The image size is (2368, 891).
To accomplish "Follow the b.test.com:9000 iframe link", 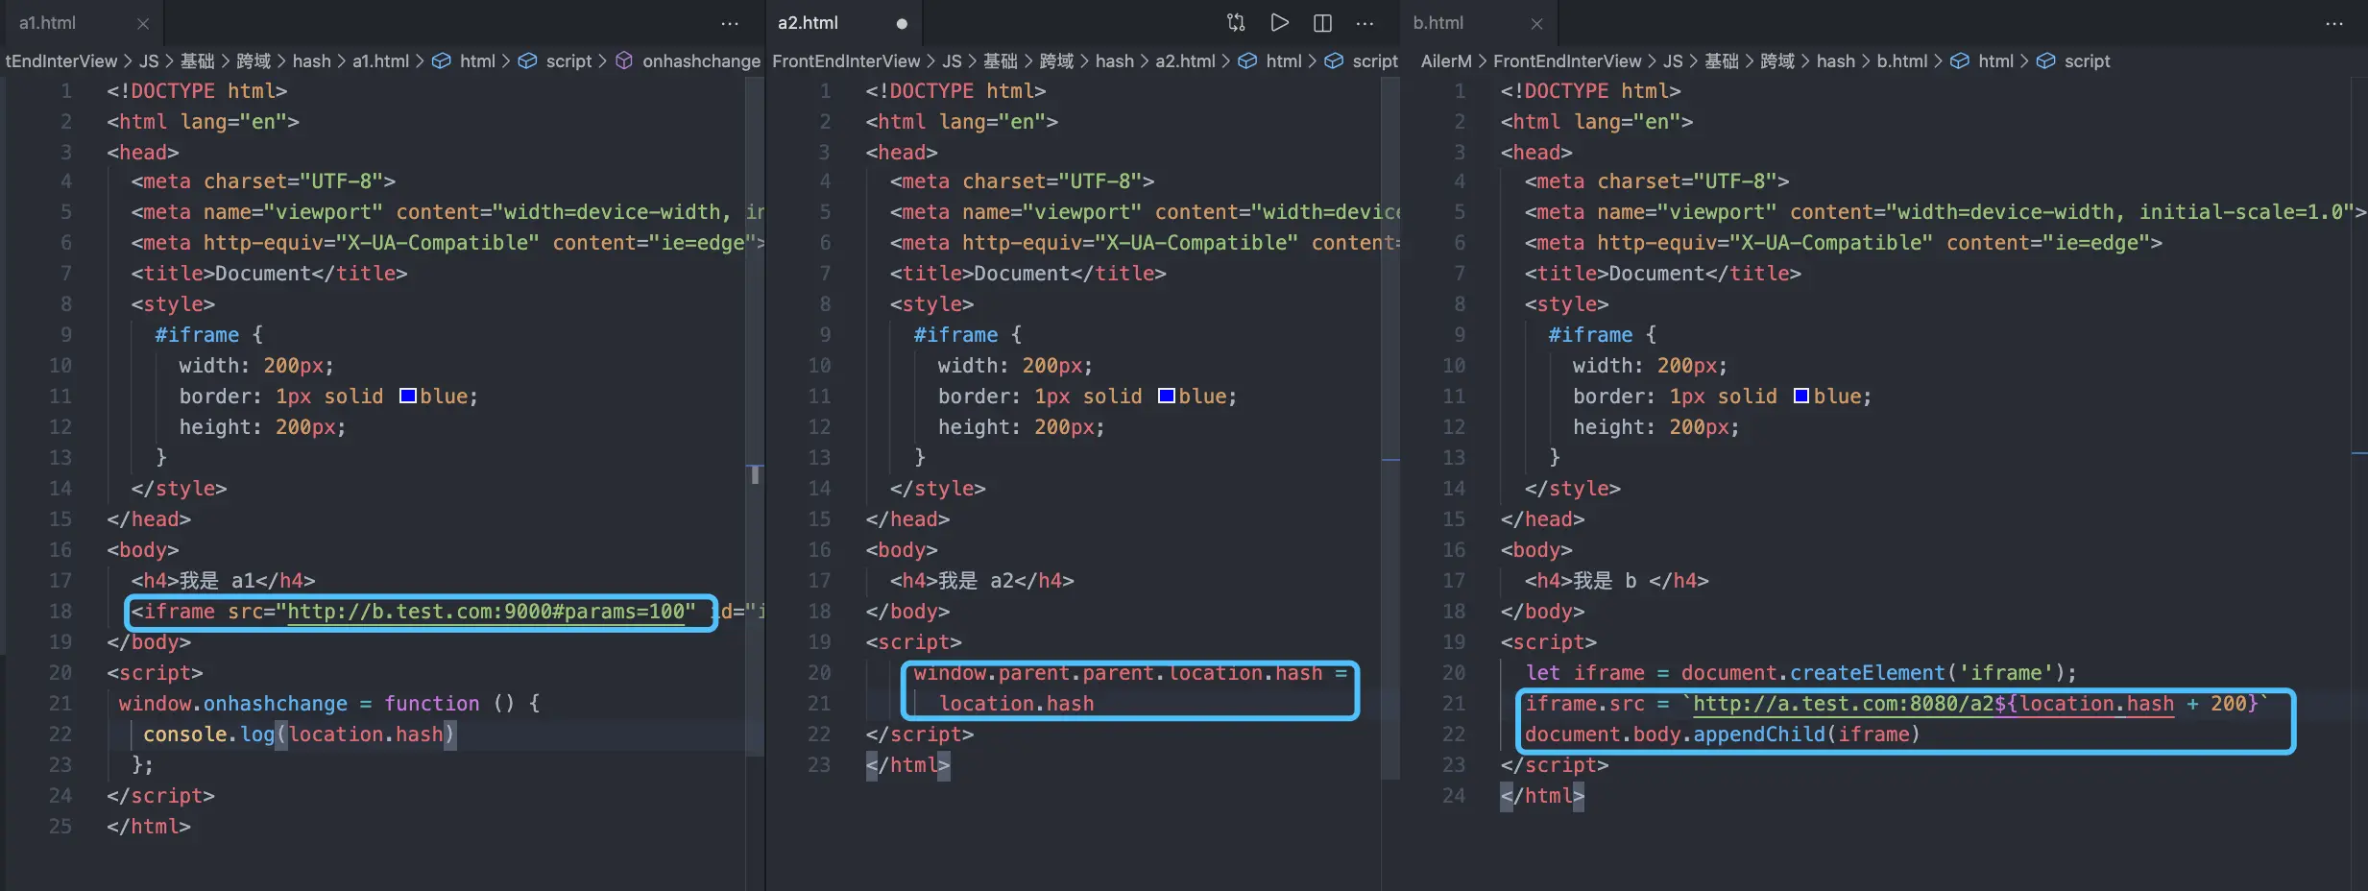I will point(486,612).
